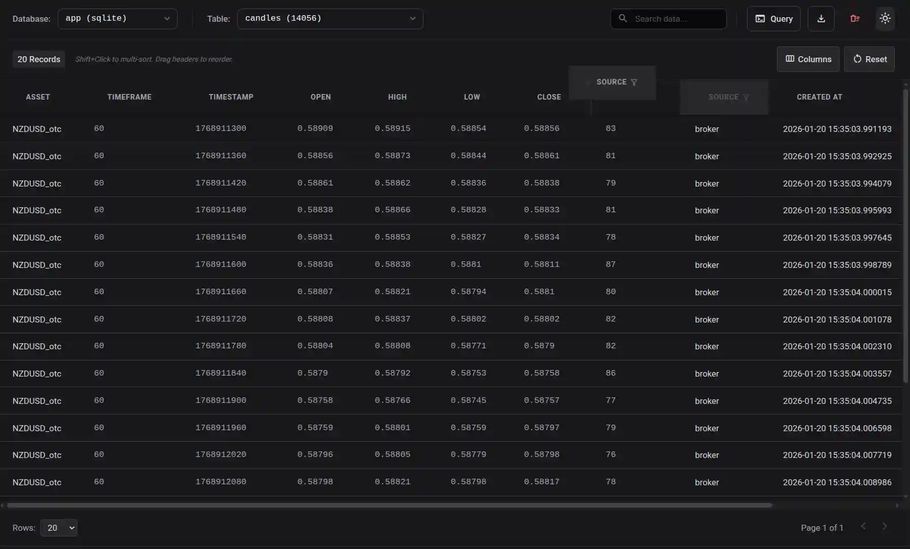The image size is (910, 549).
Task: Toggle light theme with the sun icon
Action: click(x=885, y=19)
